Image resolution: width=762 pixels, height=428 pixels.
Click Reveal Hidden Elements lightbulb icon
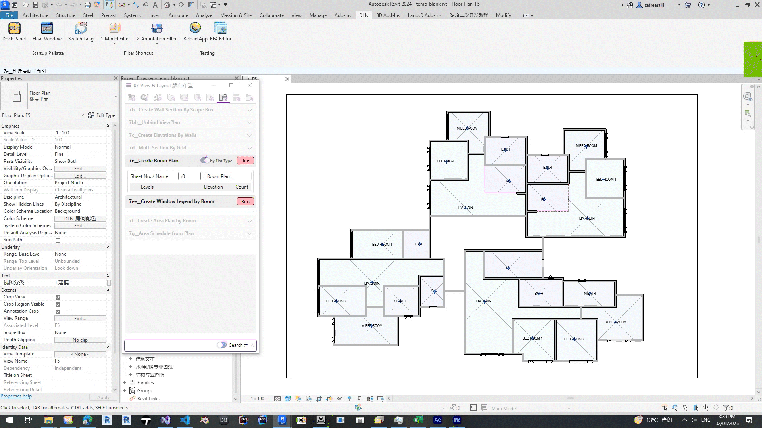click(350, 399)
